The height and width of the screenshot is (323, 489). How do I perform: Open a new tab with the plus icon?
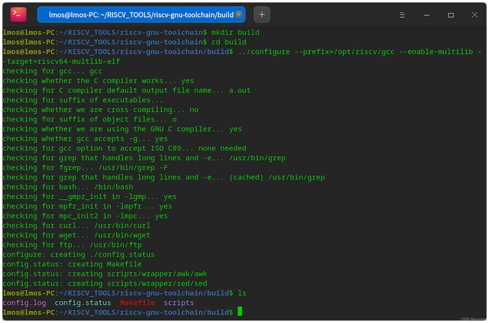click(262, 14)
